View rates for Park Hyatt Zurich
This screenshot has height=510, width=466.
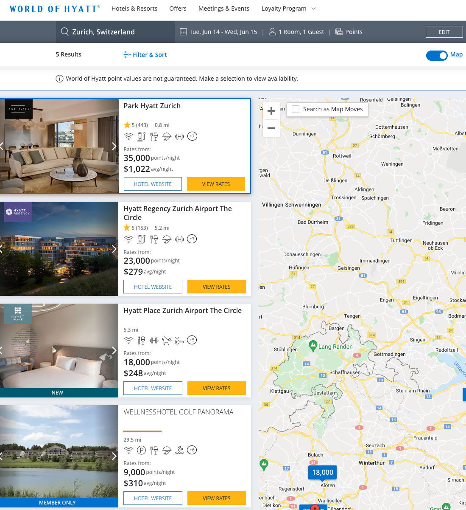point(216,184)
